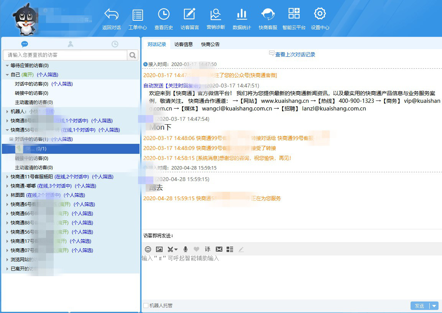Expand 快商通11号客服杨阳 tree node
Screen dimensions: 442x313
7,177
